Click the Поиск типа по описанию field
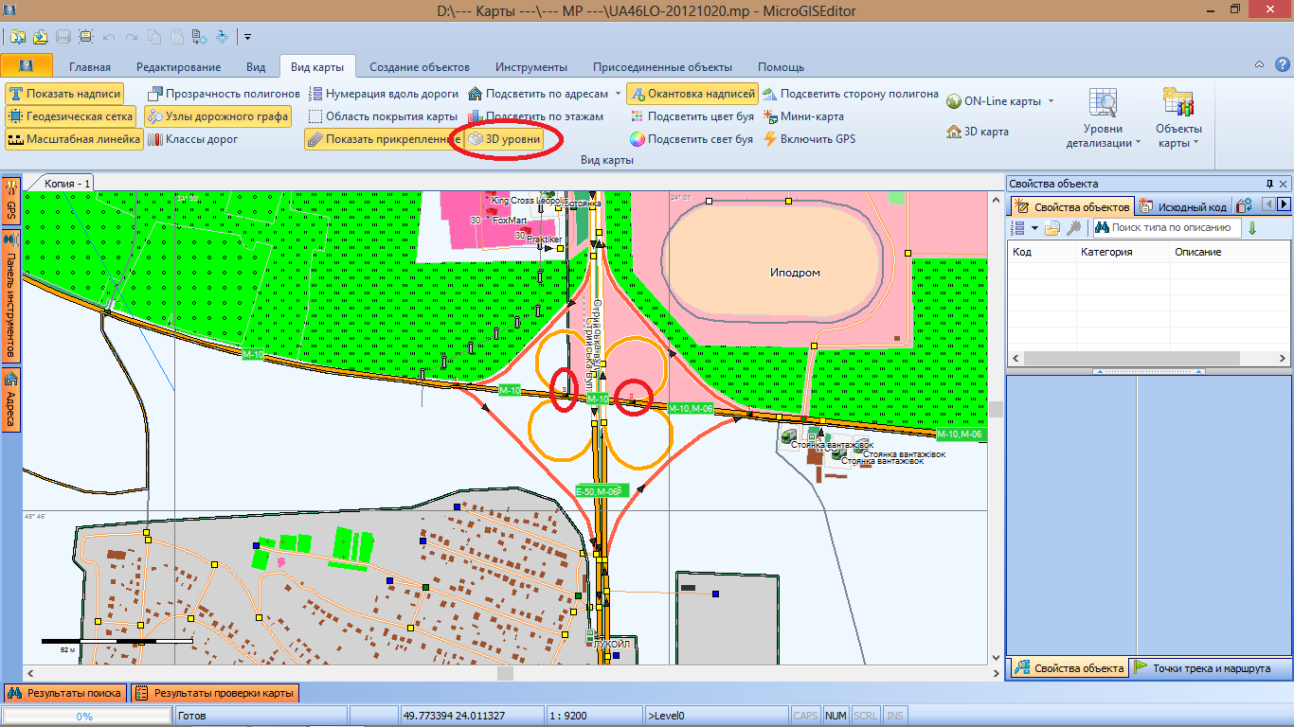The image size is (1294, 727). coord(1174,228)
